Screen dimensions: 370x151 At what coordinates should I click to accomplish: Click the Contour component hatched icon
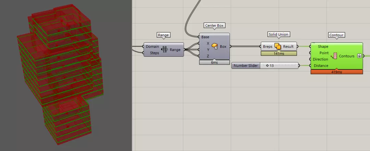[334, 56]
